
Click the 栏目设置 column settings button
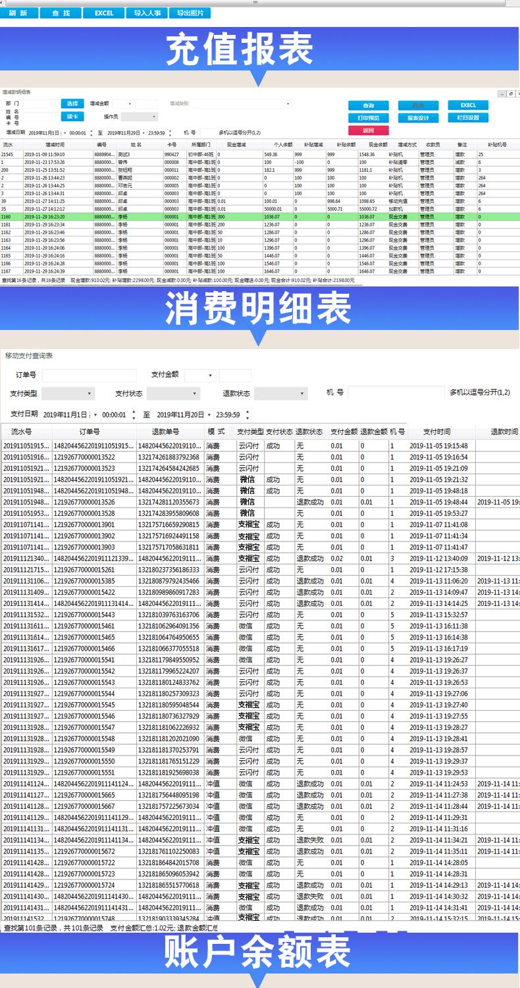(x=468, y=118)
